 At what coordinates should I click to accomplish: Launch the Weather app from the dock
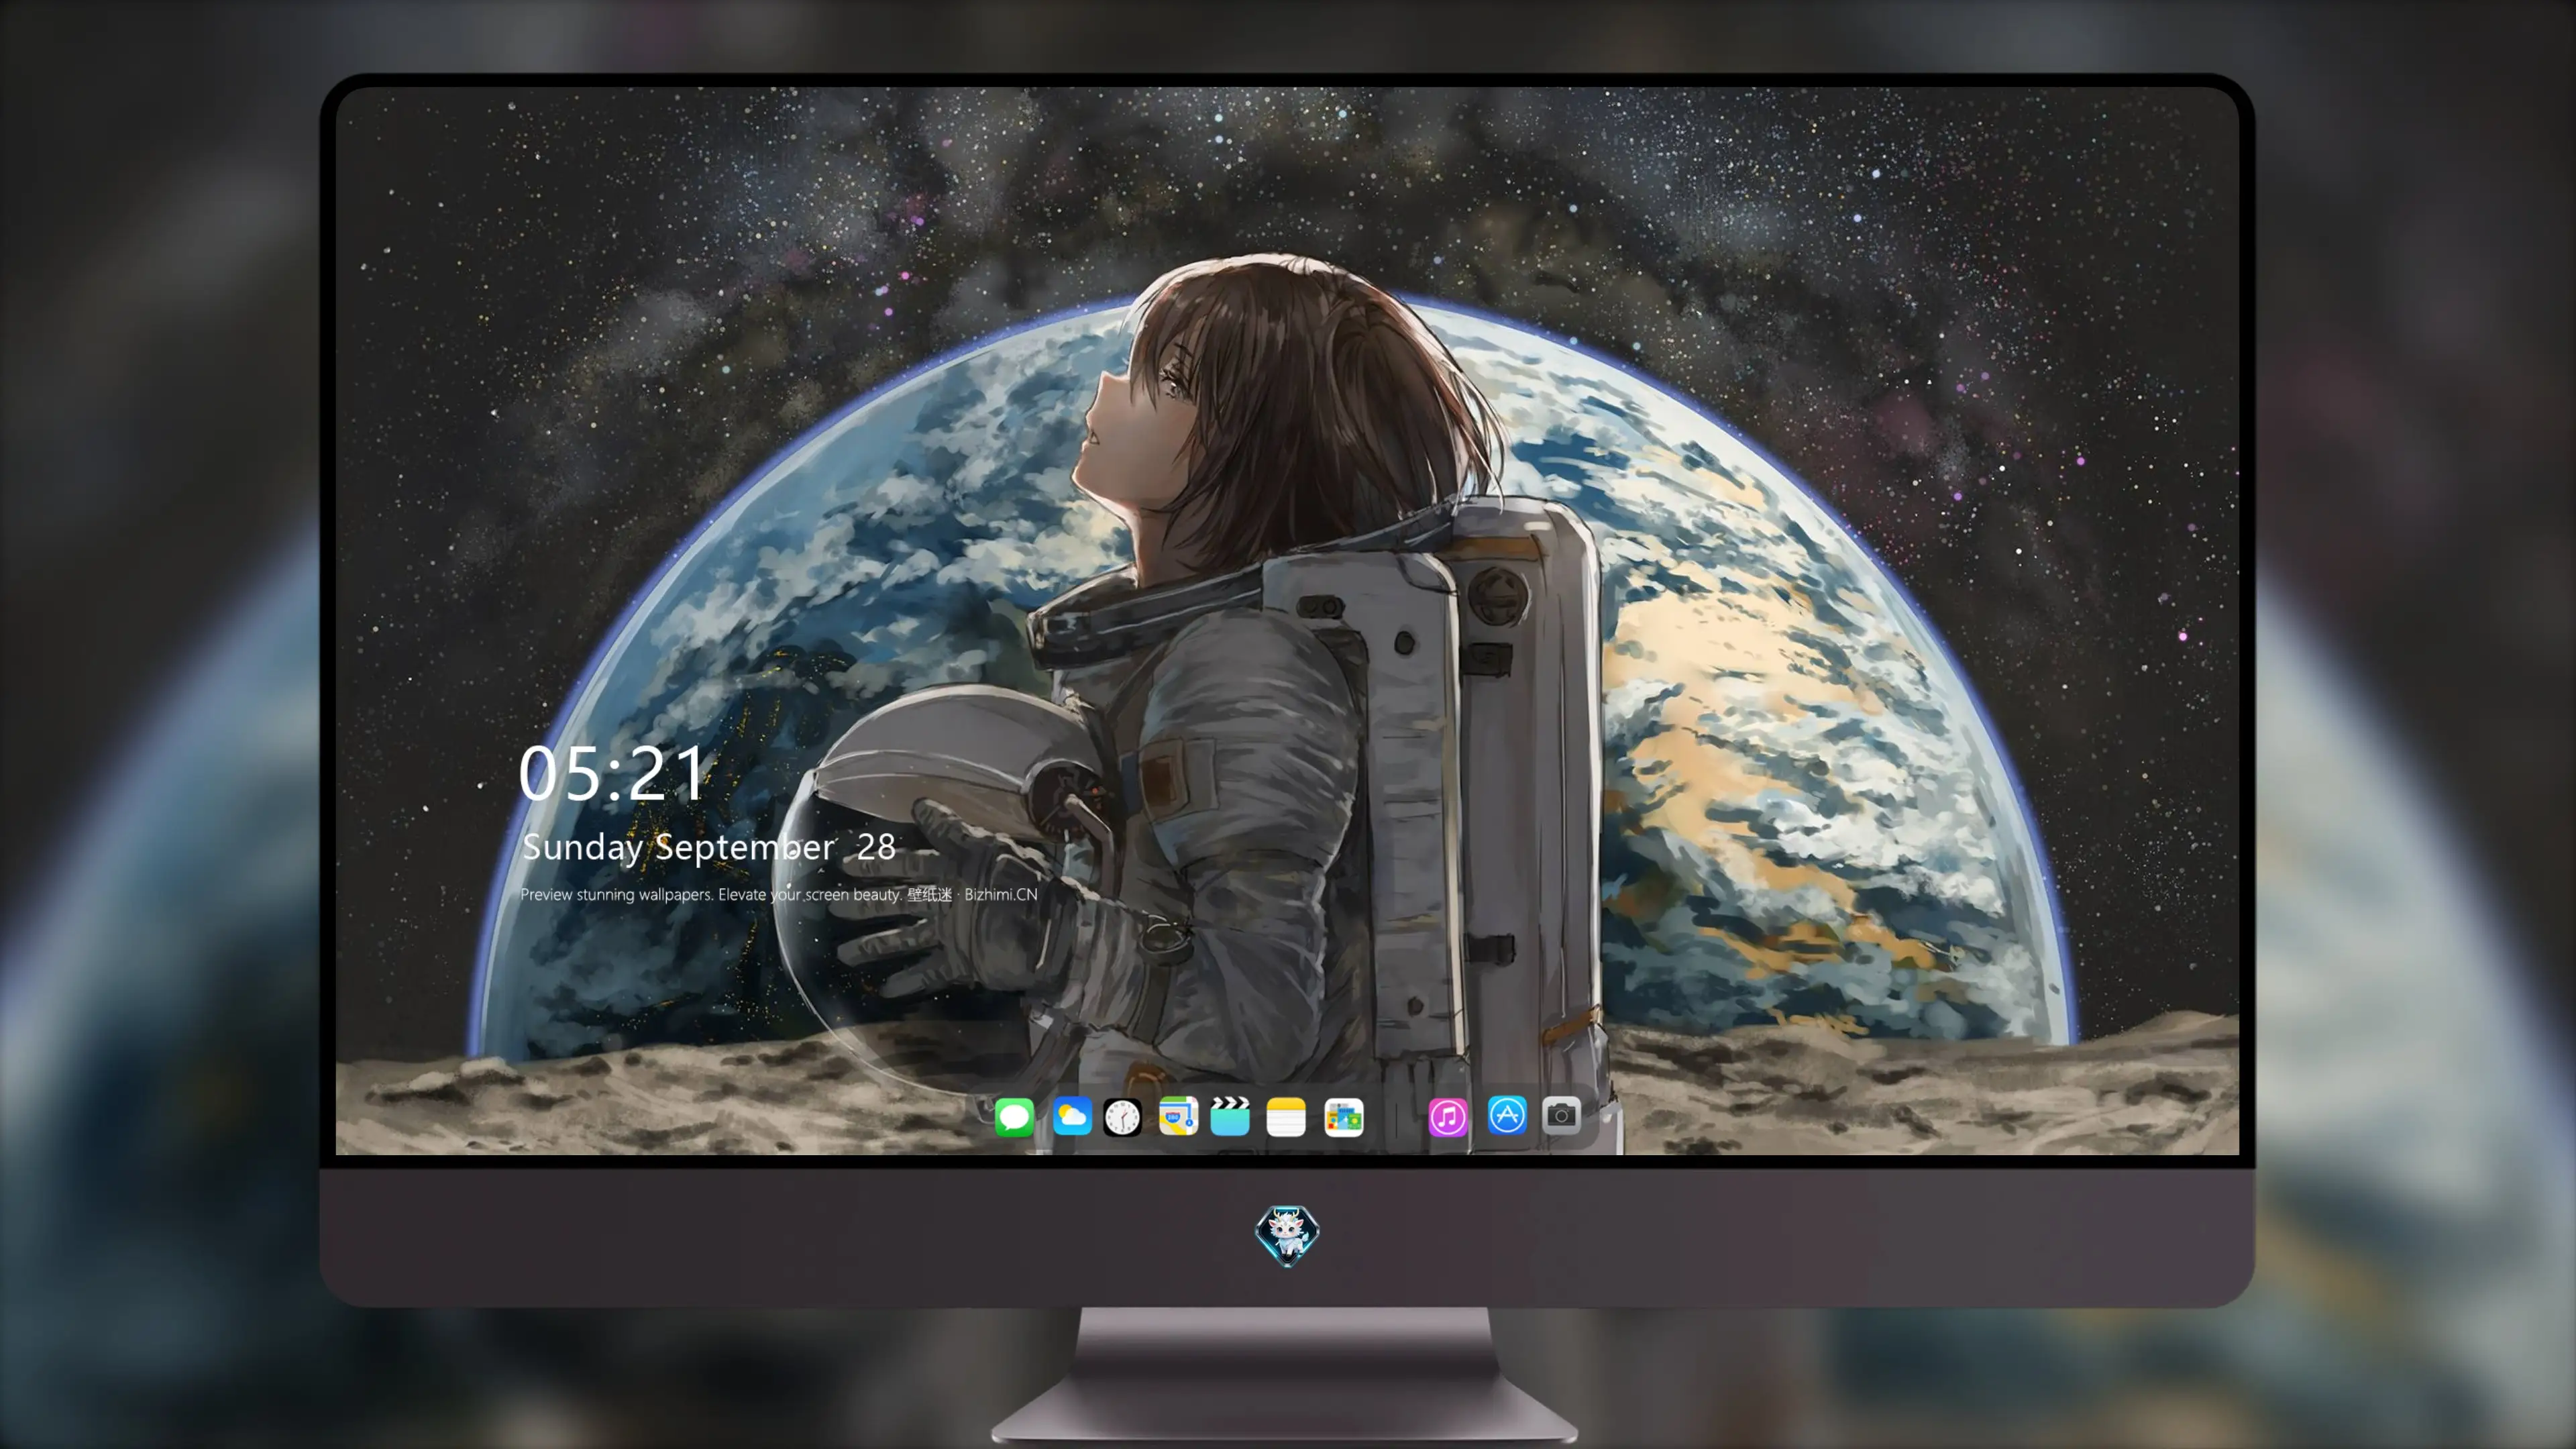(x=1072, y=1116)
